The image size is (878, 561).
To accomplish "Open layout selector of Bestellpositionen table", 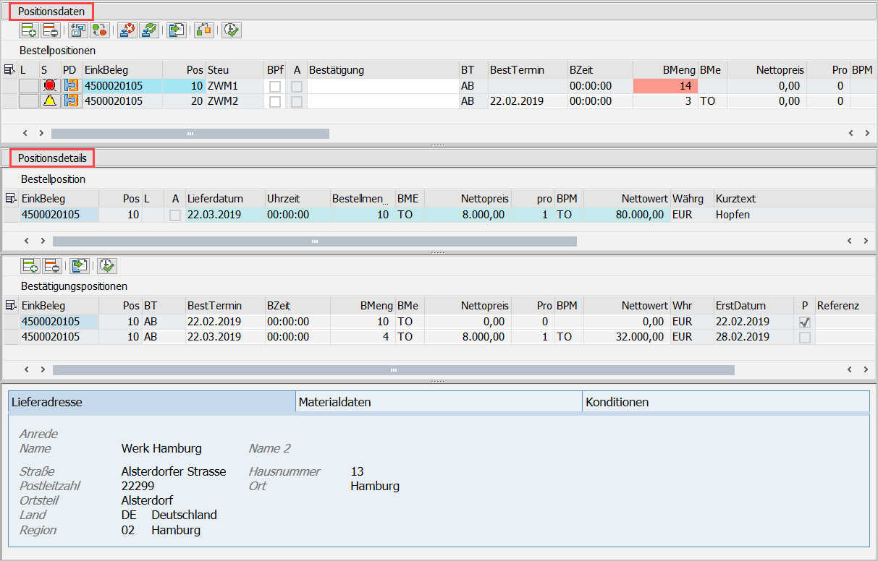I will pos(9,70).
